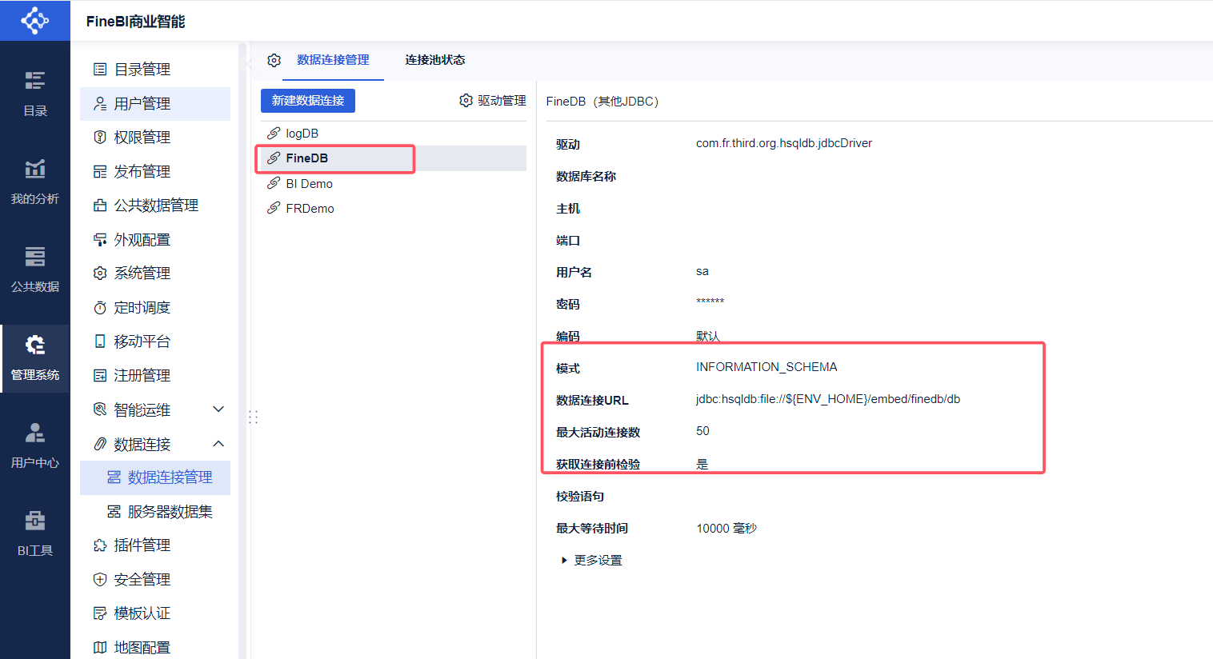Viewport: 1213px width, 659px height.
Task: Open the 目录 section in left navigation
Action: (x=35, y=94)
